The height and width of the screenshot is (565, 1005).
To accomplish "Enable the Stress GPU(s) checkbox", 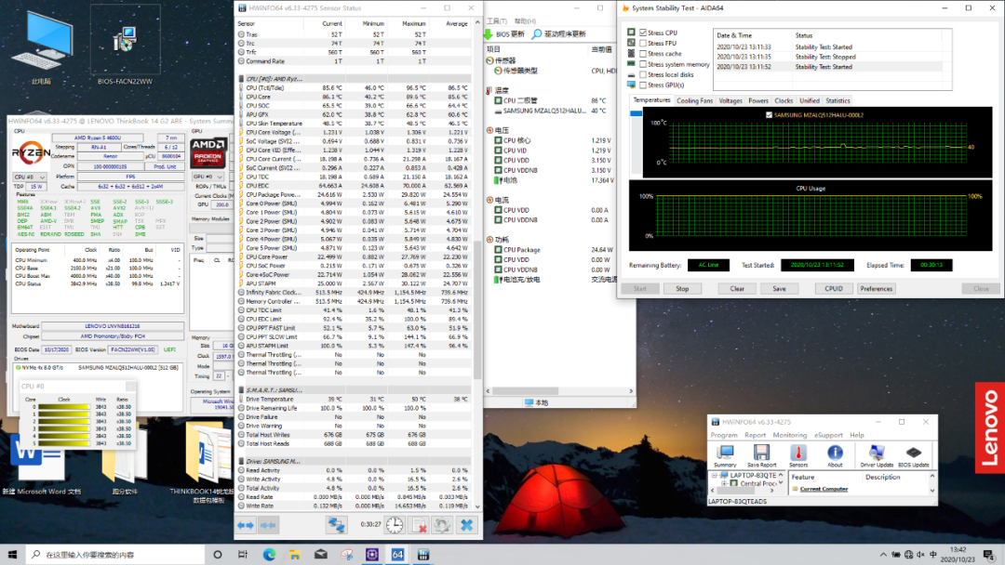I will [x=643, y=85].
